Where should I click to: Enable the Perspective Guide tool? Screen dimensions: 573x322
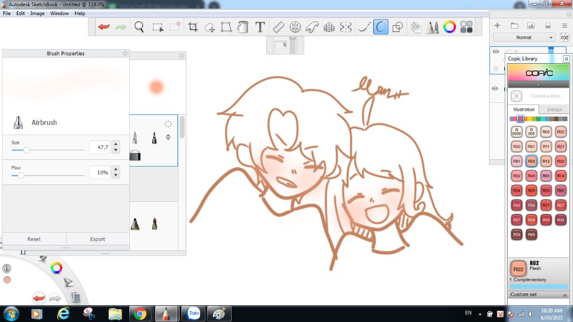[x=329, y=27]
